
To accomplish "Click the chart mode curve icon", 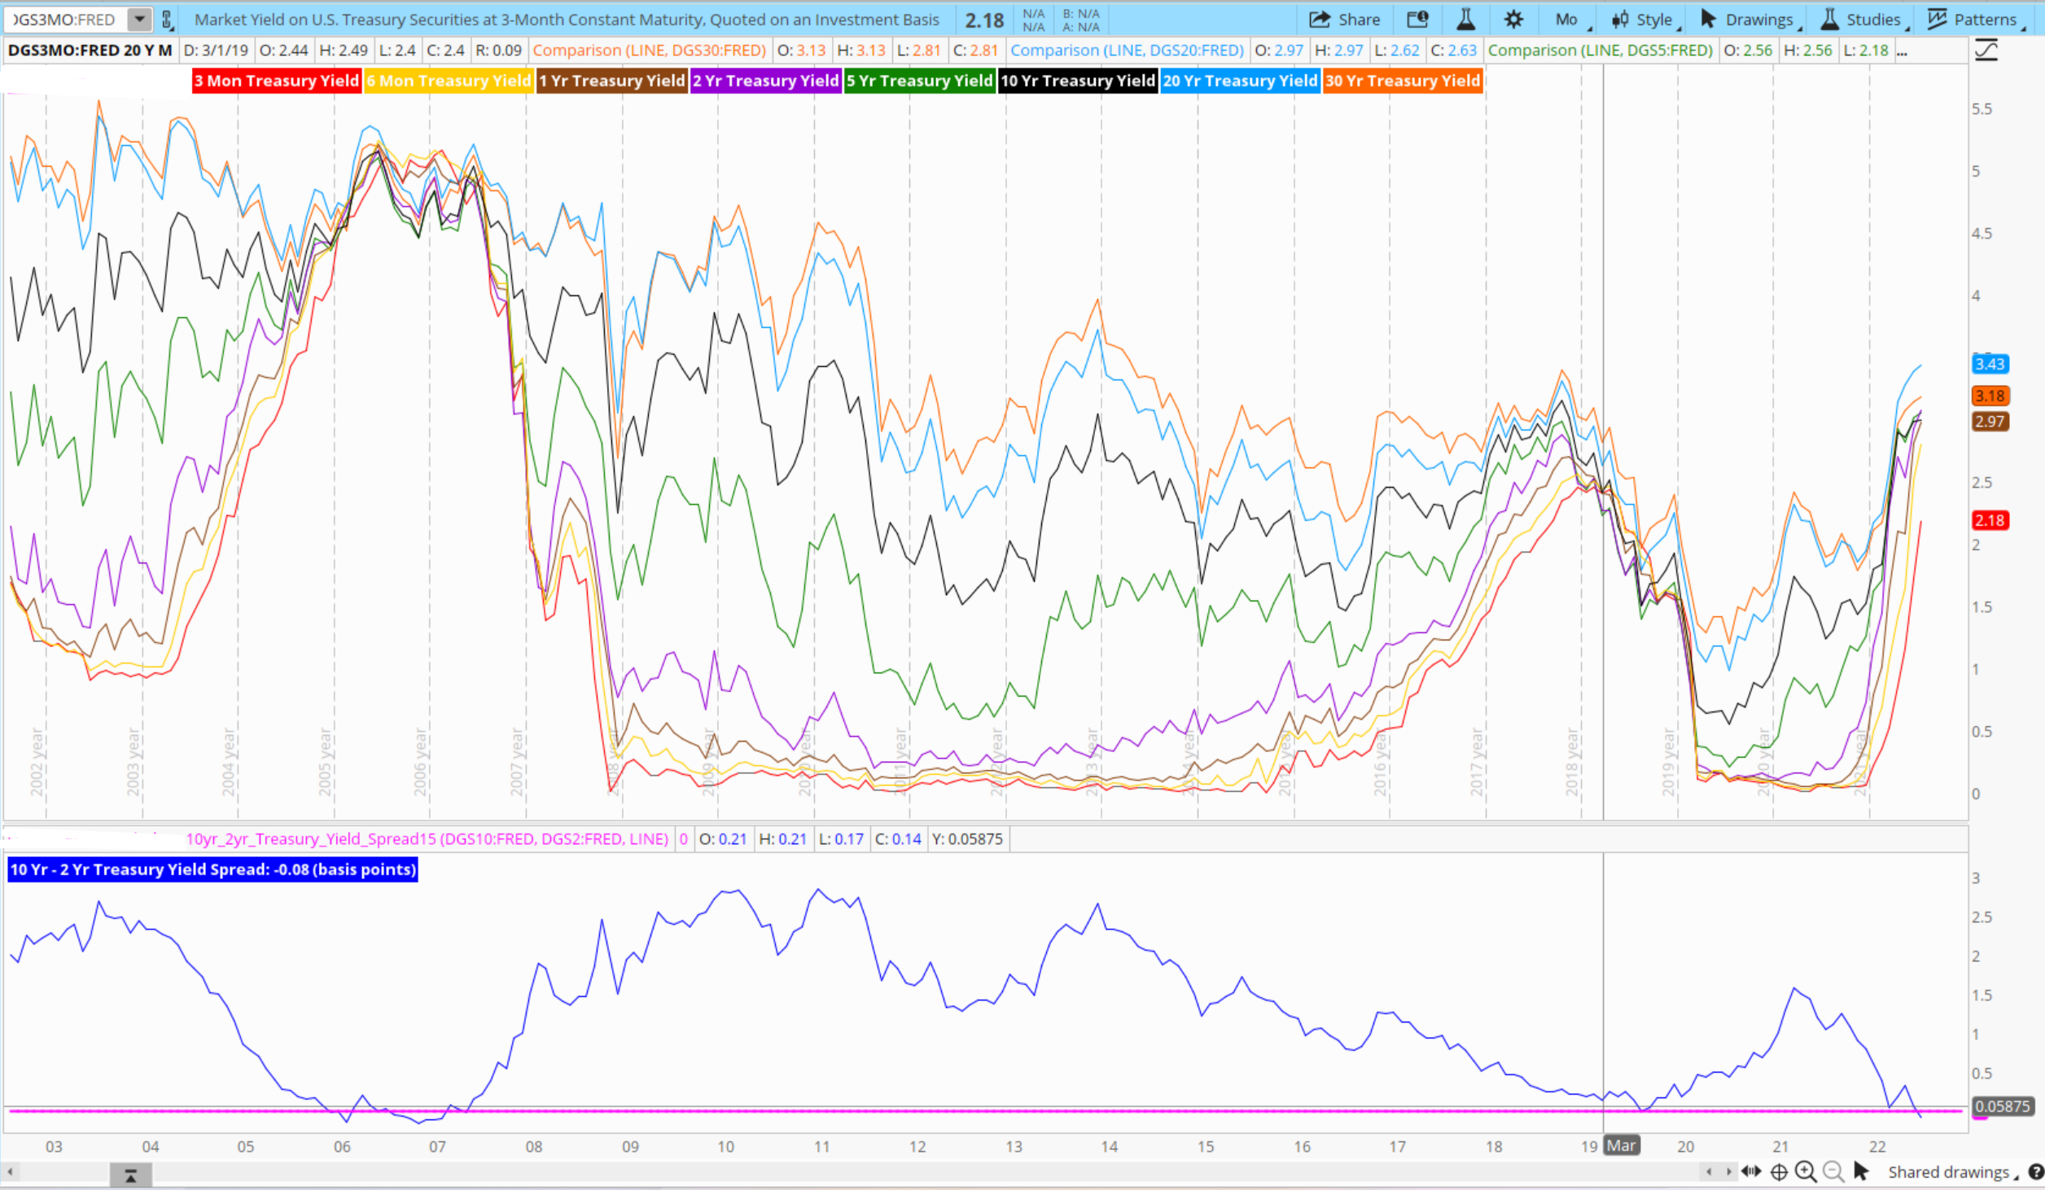I will pyautogui.click(x=1986, y=50).
